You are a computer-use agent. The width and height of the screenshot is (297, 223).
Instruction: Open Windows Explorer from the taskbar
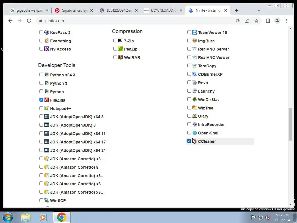(x=26, y=217)
